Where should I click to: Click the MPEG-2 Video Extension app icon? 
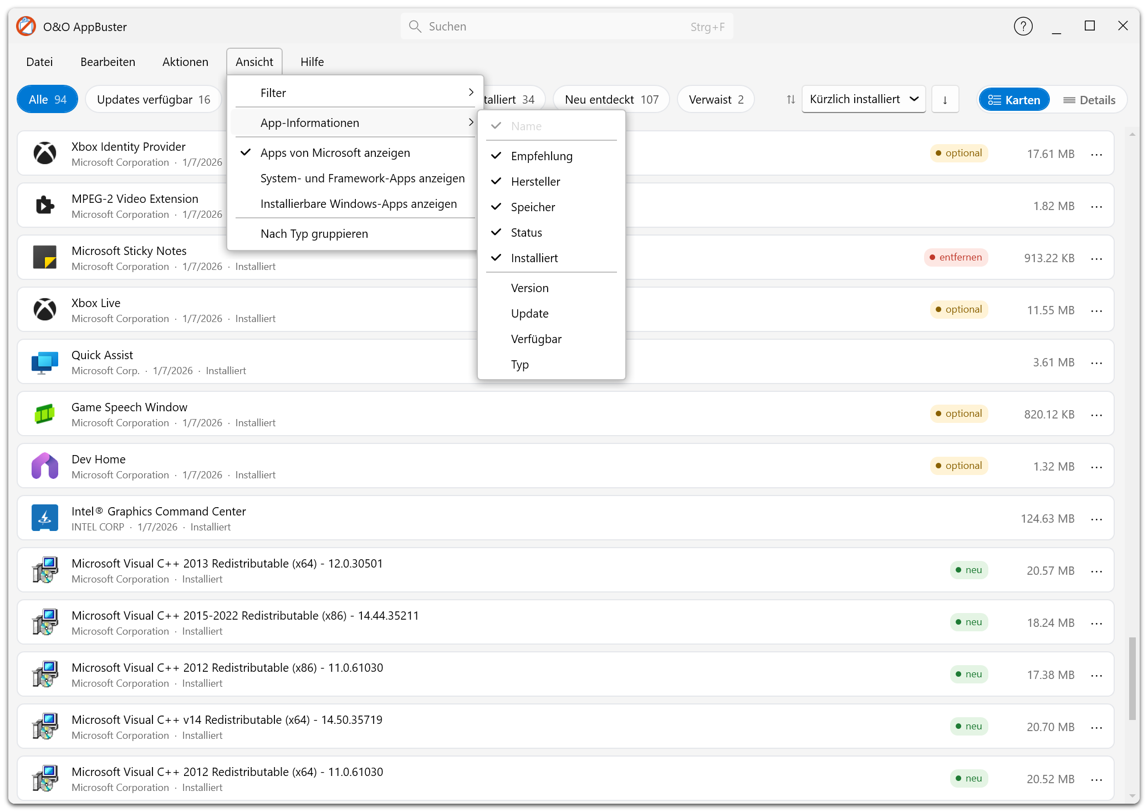[x=45, y=206]
